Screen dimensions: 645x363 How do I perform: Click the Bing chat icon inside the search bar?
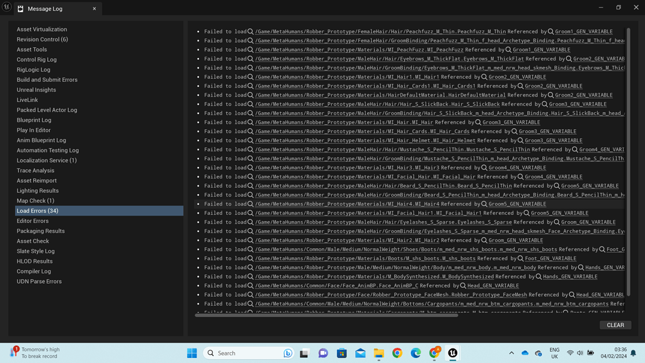(x=288, y=353)
